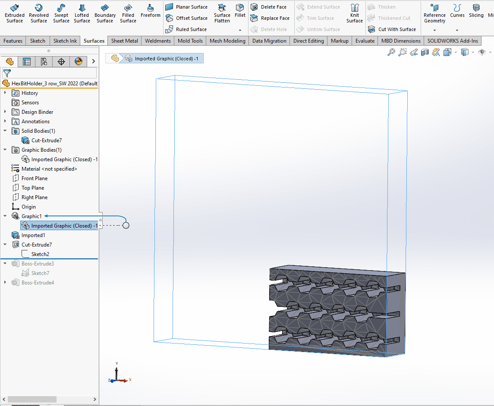Click the Zoom to Area icon
This screenshot has width=494, height=406.
[403, 52]
